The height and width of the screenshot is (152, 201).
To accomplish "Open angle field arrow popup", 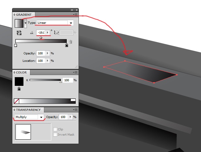I will (x=47, y=32).
